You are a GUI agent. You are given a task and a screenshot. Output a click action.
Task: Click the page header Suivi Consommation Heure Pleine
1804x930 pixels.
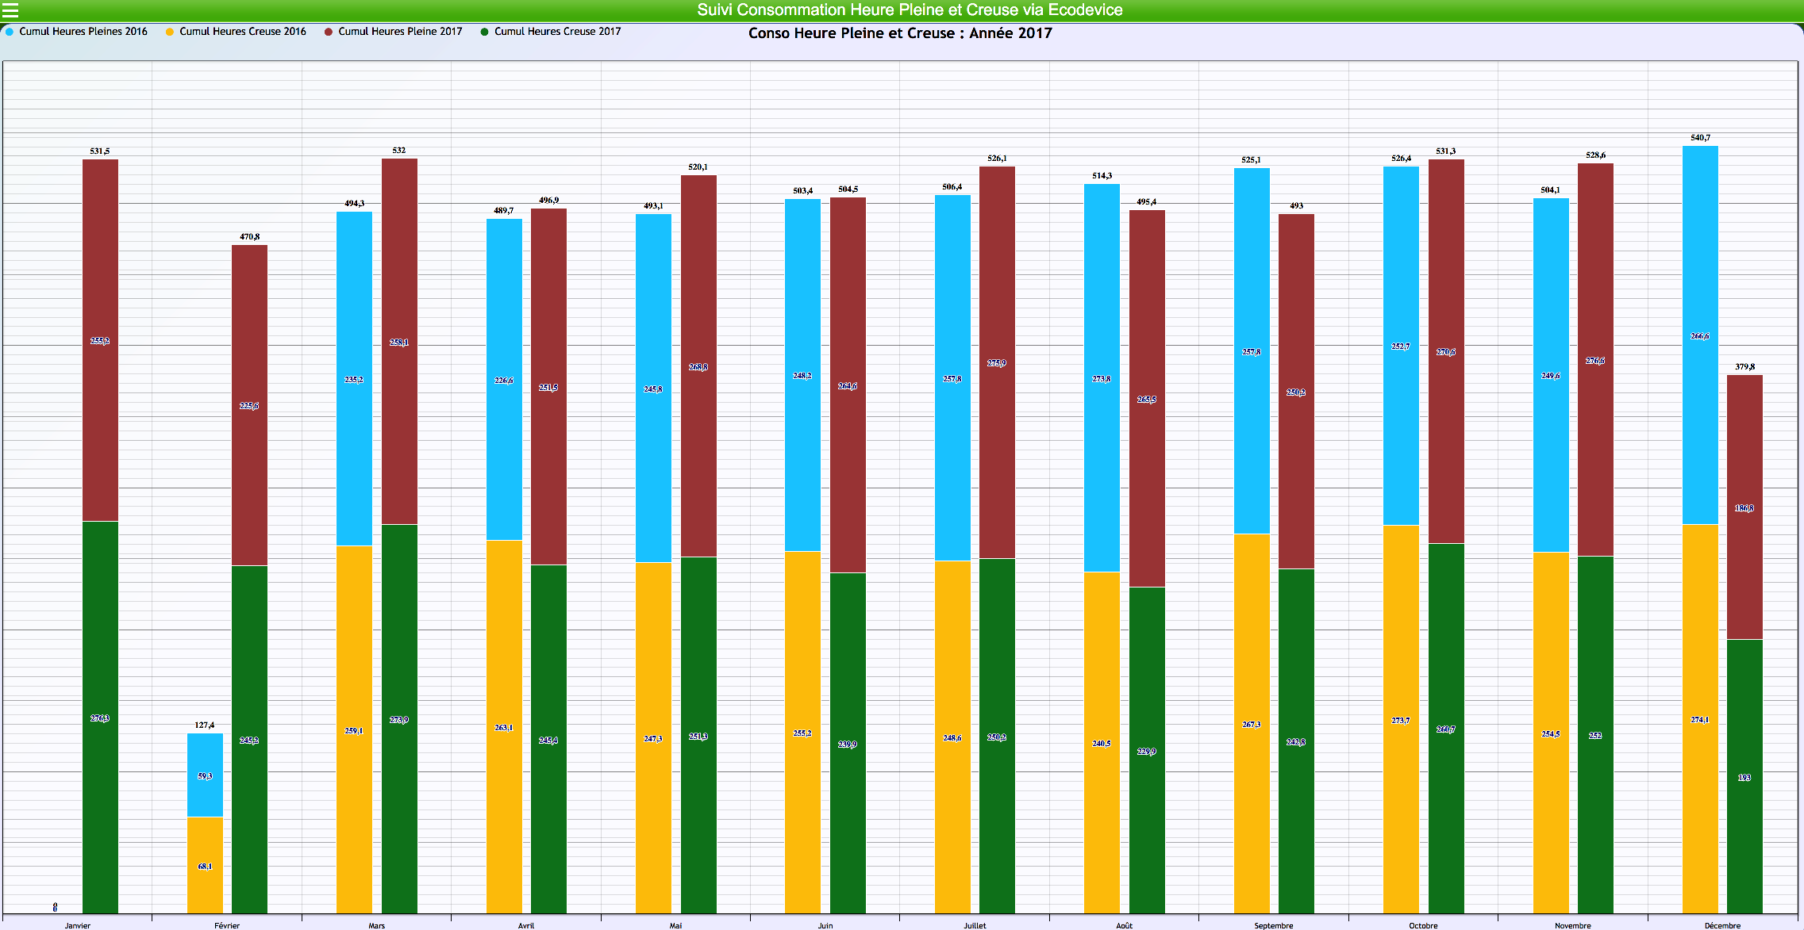910,10
